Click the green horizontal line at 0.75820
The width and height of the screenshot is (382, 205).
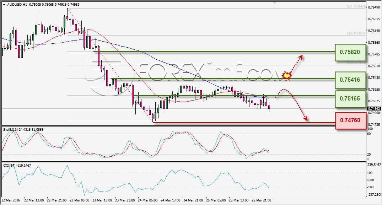pos(214,52)
